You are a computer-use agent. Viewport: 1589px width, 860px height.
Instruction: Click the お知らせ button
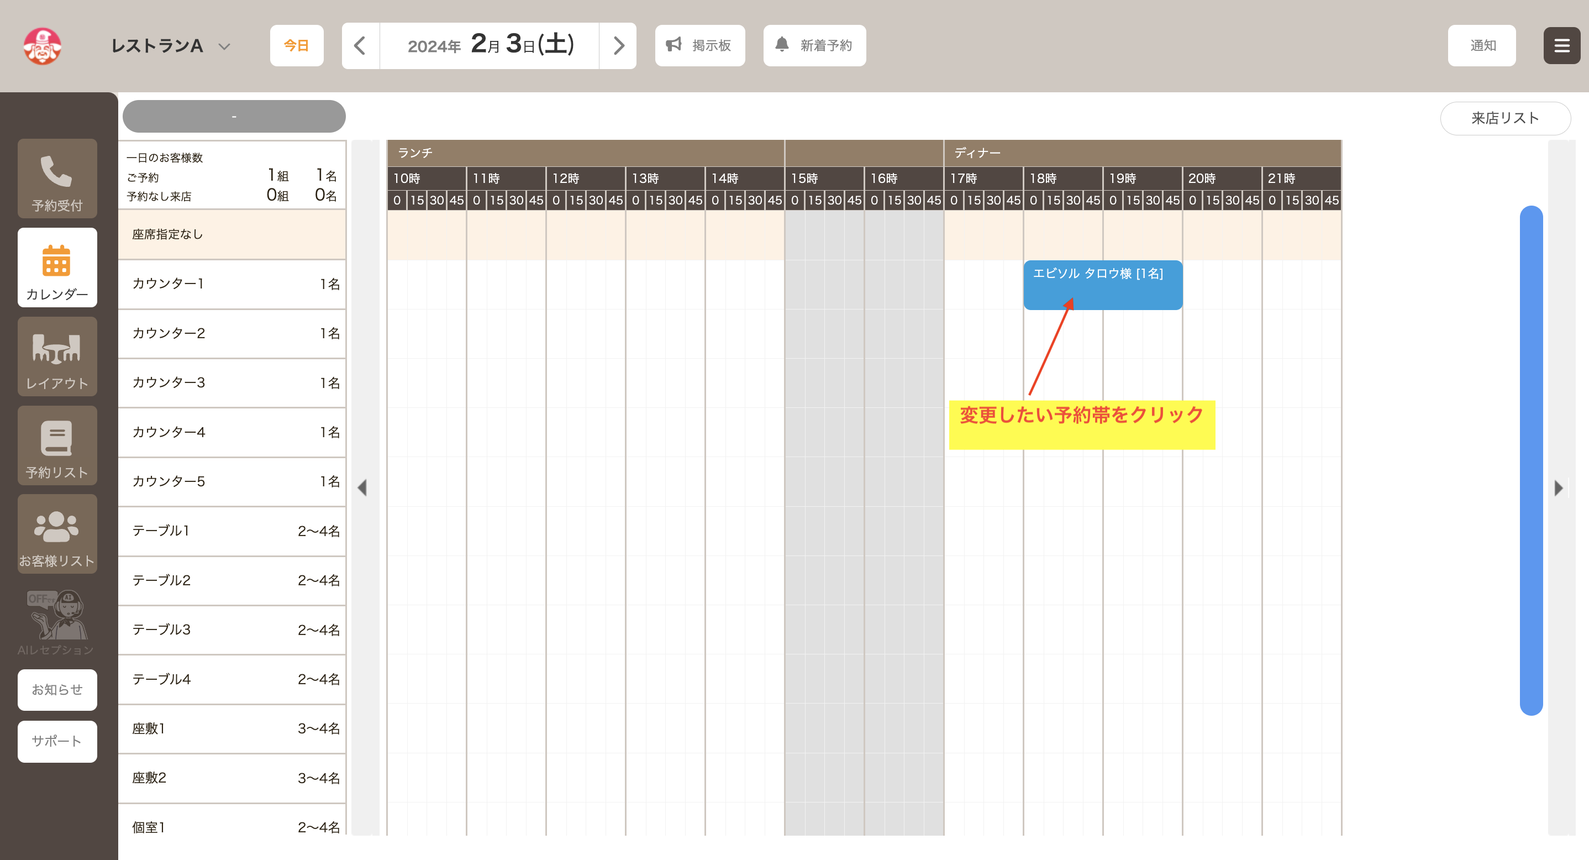tap(57, 689)
